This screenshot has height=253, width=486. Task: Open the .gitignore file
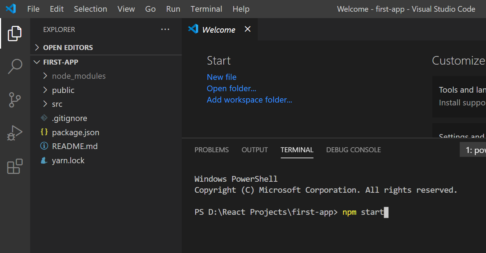coord(70,118)
